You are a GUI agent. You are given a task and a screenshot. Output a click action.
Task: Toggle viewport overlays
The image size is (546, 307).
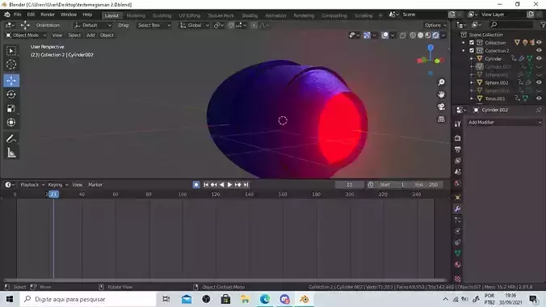384,36
